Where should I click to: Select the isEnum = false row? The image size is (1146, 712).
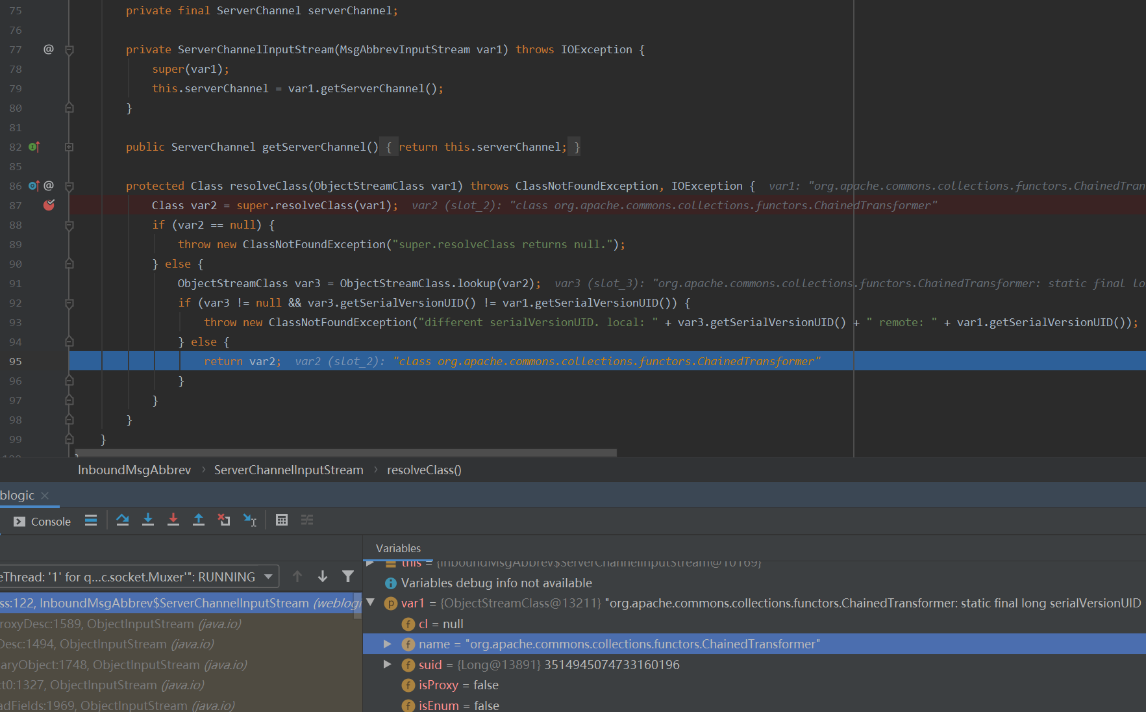[x=754, y=705]
